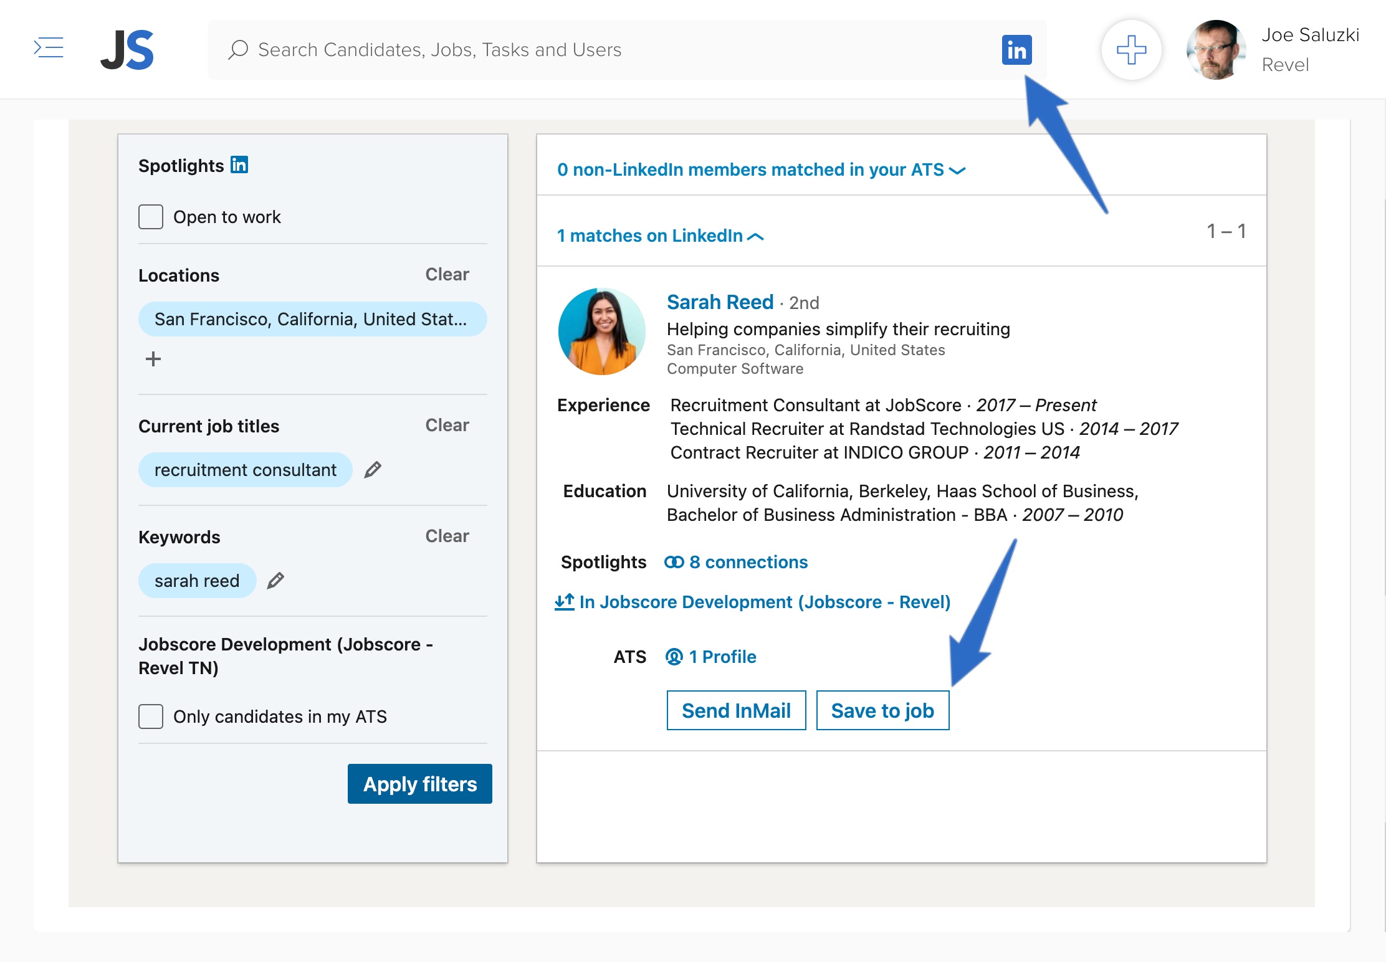Clear the Locations filter

click(447, 274)
